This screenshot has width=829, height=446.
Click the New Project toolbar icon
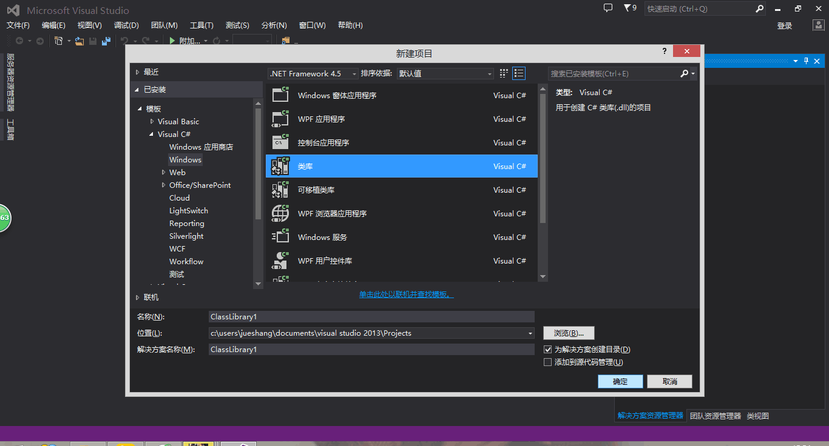point(59,41)
